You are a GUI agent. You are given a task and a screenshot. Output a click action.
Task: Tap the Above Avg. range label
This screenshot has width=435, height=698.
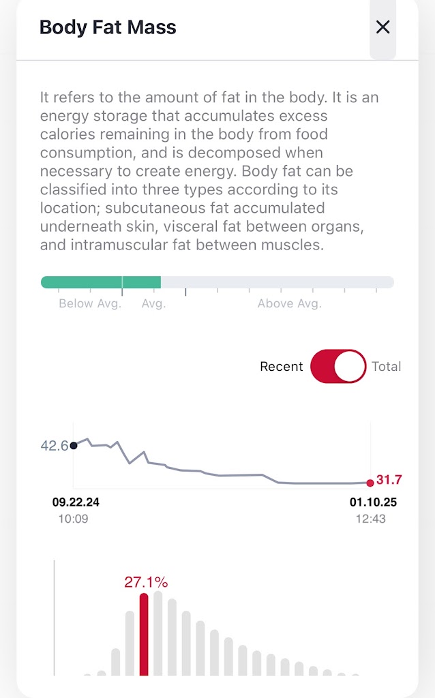[289, 304]
